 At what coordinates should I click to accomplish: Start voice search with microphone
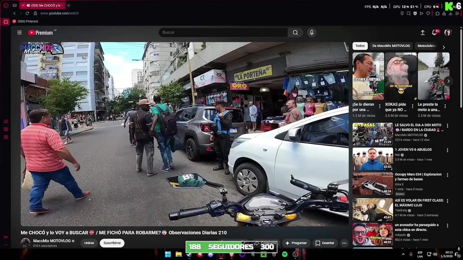click(312, 32)
